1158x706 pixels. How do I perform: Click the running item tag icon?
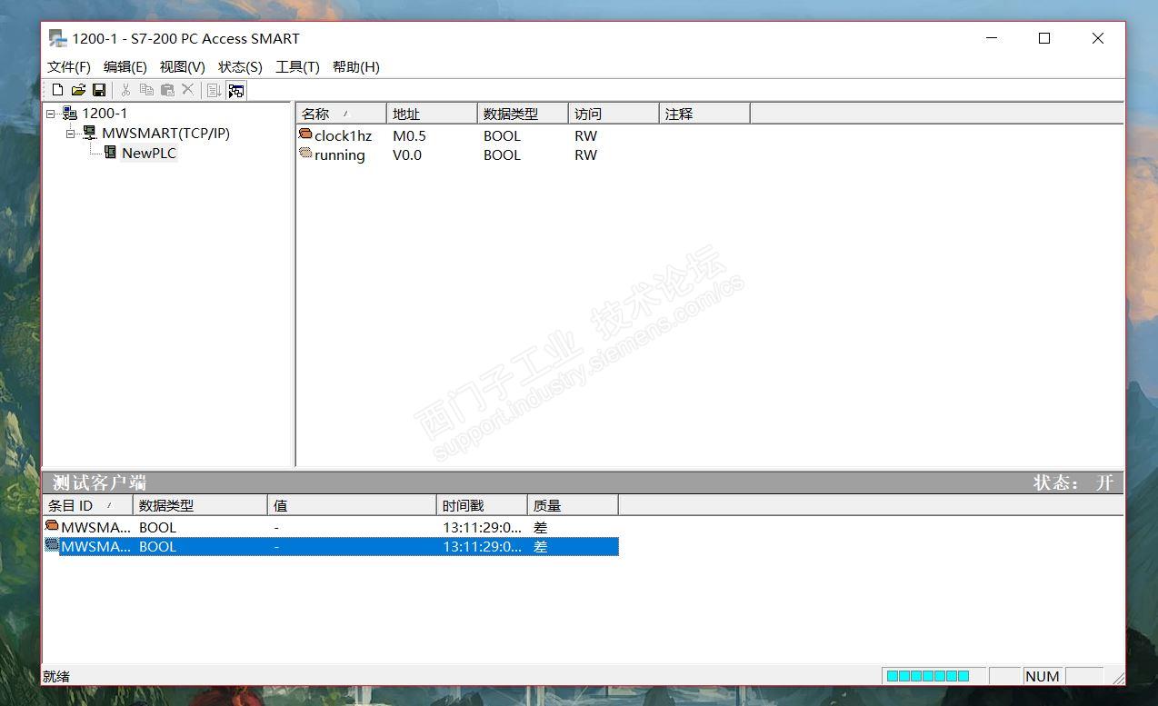pos(305,154)
